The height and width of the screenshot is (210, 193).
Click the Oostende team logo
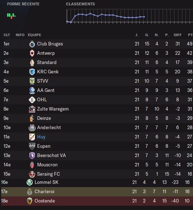(30, 201)
